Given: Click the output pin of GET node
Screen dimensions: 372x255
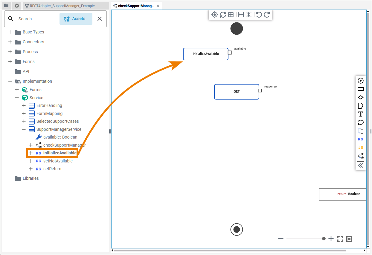Looking at the screenshot, I should pos(260,90).
